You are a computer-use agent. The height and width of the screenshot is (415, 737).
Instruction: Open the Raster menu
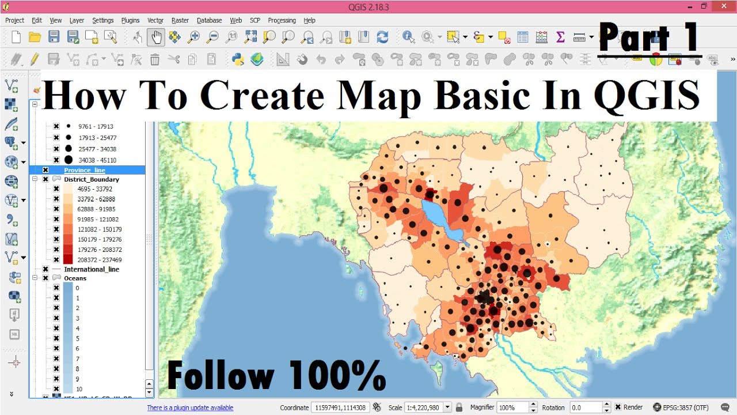pos(180,20)
